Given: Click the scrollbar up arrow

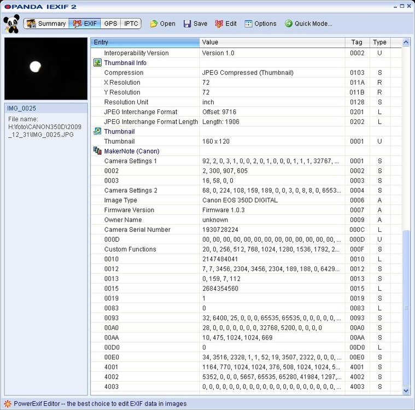Looking at the screenshot, I should [406, 42].
